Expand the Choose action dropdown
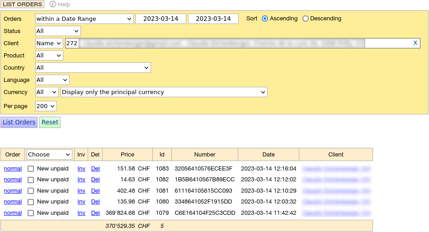The image size is (429, 232). (x=49, y=155)
